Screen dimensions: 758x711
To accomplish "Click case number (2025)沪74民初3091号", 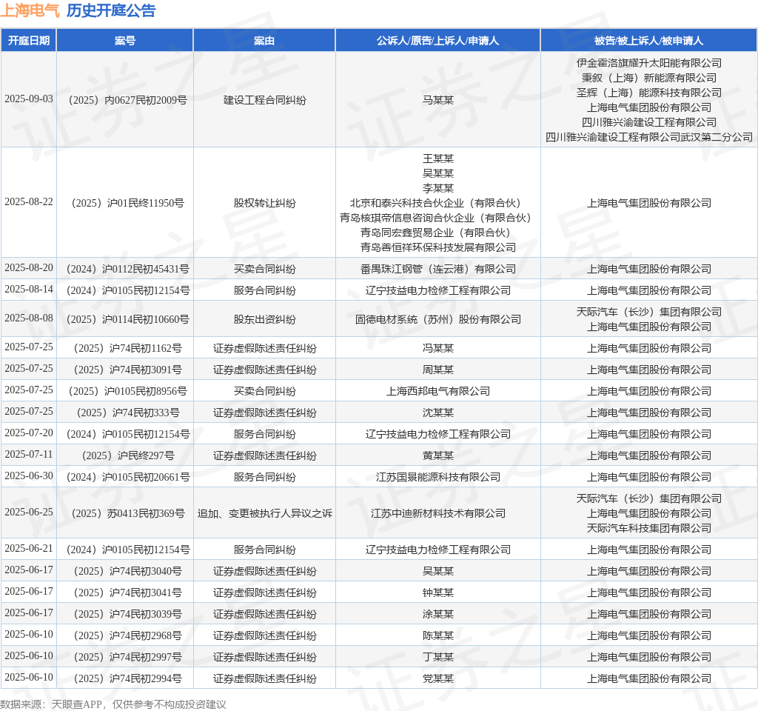I will coord(125,370).
